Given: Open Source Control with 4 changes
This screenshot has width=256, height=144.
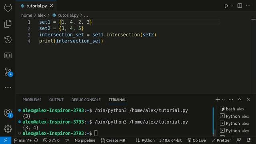Looking at the screenshot, I should click(x=8, y=72).
